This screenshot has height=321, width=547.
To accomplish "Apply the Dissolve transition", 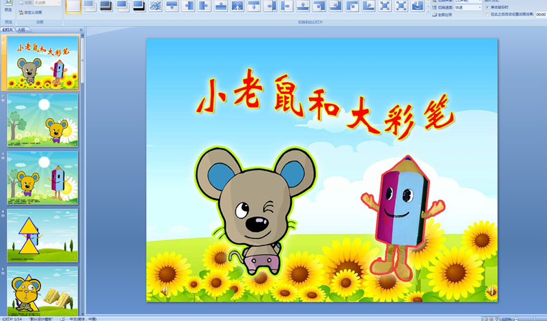I will (x=156, y=5).
